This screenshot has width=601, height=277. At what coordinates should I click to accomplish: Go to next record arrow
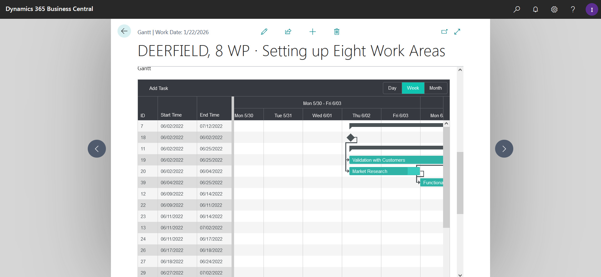[x=504, y=149]
